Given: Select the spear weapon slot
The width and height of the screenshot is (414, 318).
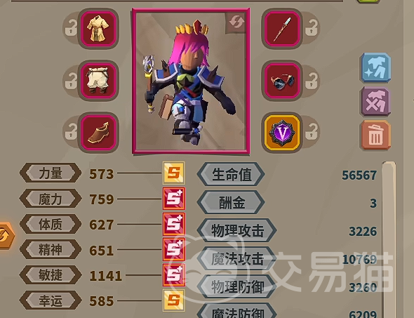Looking at the screenshot, I should pos(282,29).
